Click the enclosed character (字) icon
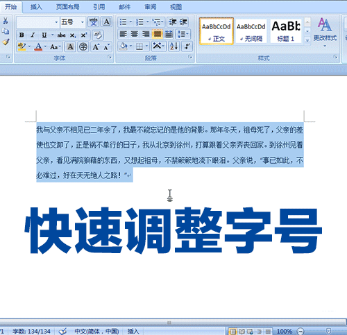Screen dimensions: 347x335 coord(83,47)
